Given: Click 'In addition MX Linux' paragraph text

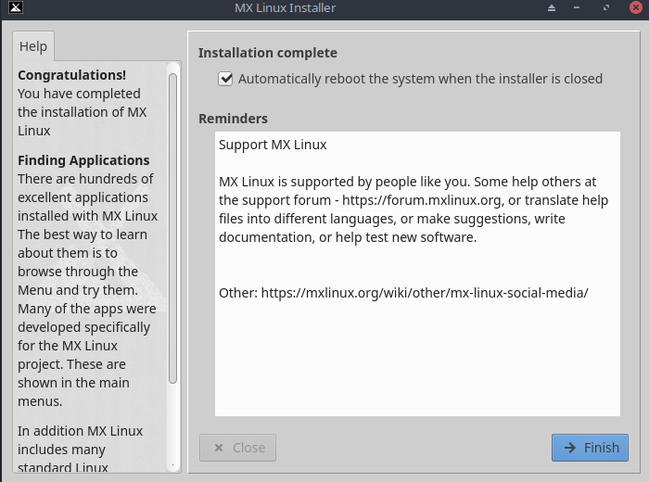Looking at the screenshot, I should click(x=81, y=431).
